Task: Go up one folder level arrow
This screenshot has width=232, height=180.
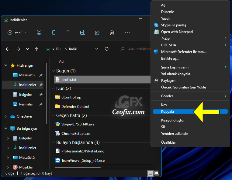Action: pyautogui.click(x=36, y=49)
